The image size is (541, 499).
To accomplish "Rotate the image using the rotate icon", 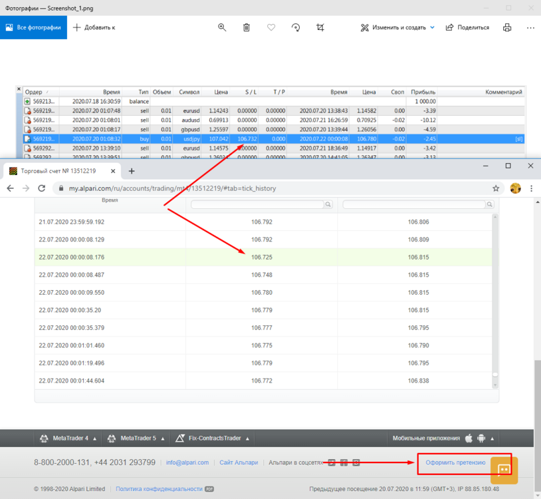I will [x=296, y=27].
